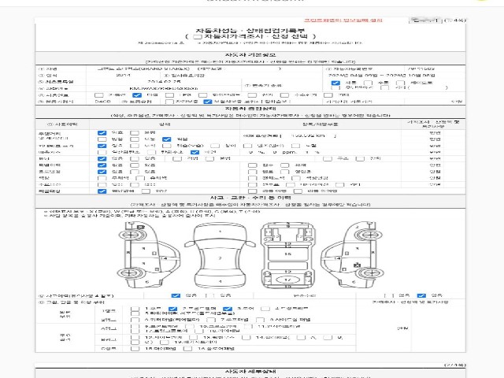504x378 pixels.
Task: Check 하이브리드 in the fuel type row
Action: pos(202,95)
